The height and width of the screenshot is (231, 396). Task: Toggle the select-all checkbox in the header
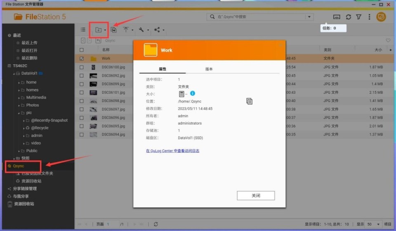(x=82, y=50)
